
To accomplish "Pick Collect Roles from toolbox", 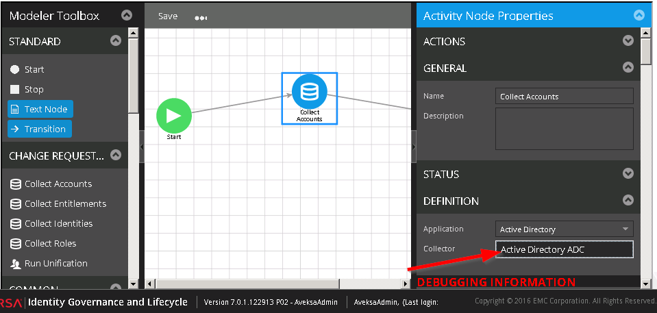I will click(x=43, y=243).
